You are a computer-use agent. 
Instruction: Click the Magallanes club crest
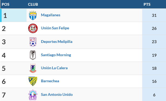pyautogui.click(x=33, y=15)
